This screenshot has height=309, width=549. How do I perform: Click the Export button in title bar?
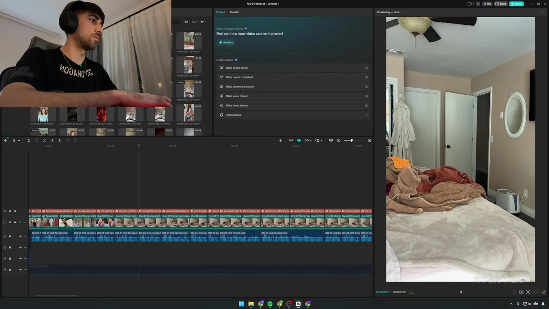pos(516,4)
